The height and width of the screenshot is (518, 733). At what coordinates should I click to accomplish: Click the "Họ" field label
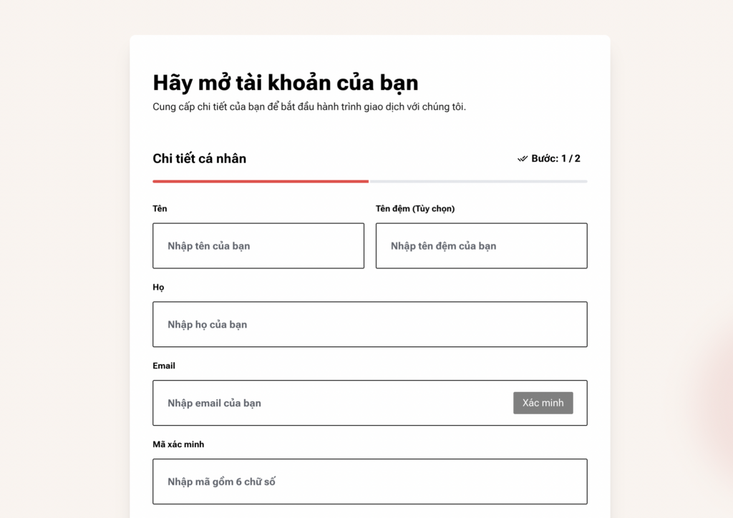pyautogui.click(x=156, y=287)
